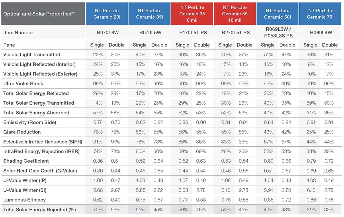Click the red Ceramic 35 10 mil header

point(234,14)
